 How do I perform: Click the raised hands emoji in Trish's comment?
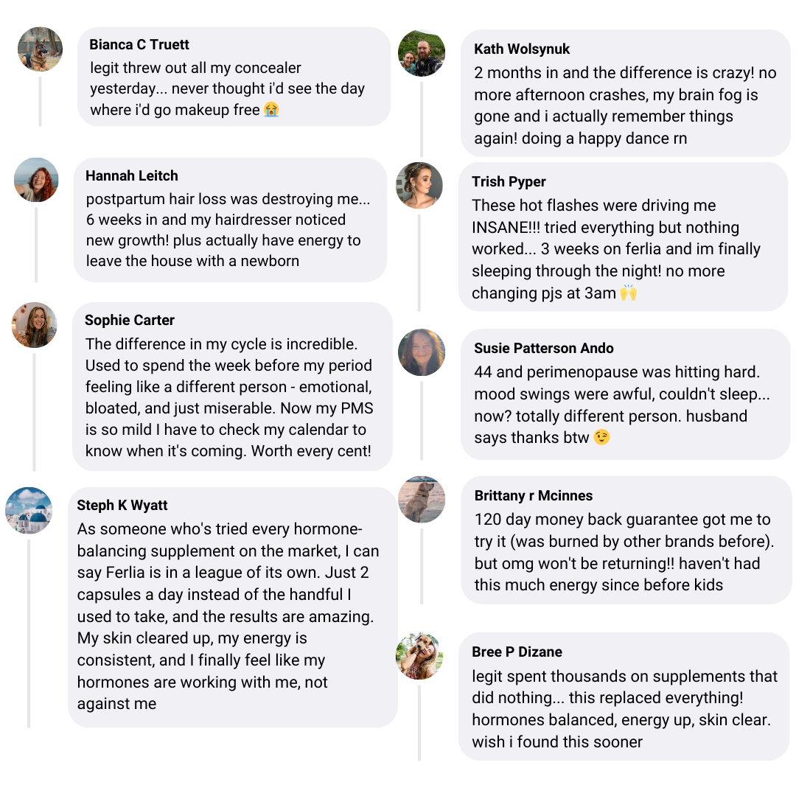628,293
